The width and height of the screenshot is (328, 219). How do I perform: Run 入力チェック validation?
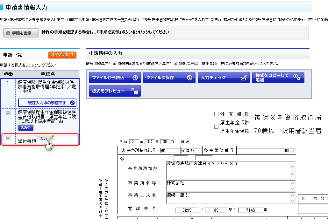pyautogui.click(x=224, y=78)
